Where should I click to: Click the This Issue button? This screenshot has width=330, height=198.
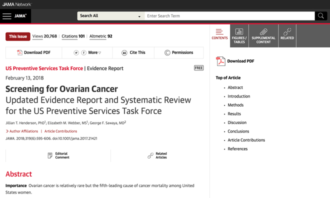(x=18, y=36)
